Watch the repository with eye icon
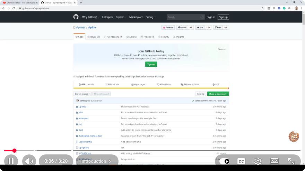Viewport: 305px width, 171px height. (x=182, y=28)
